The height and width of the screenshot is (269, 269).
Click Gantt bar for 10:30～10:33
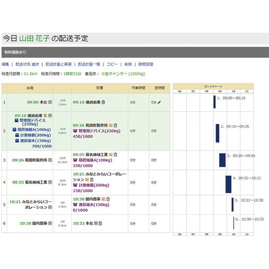tap(234, 223)
